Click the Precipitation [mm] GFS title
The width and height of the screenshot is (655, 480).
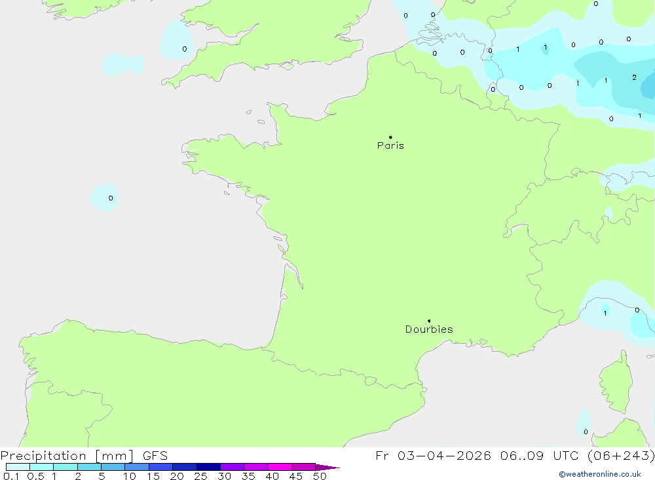[x=84, y=455]
